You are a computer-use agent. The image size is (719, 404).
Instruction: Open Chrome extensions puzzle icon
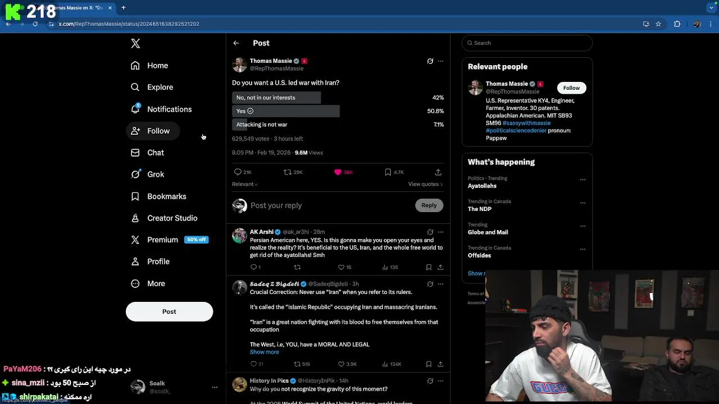click(677, 24)
